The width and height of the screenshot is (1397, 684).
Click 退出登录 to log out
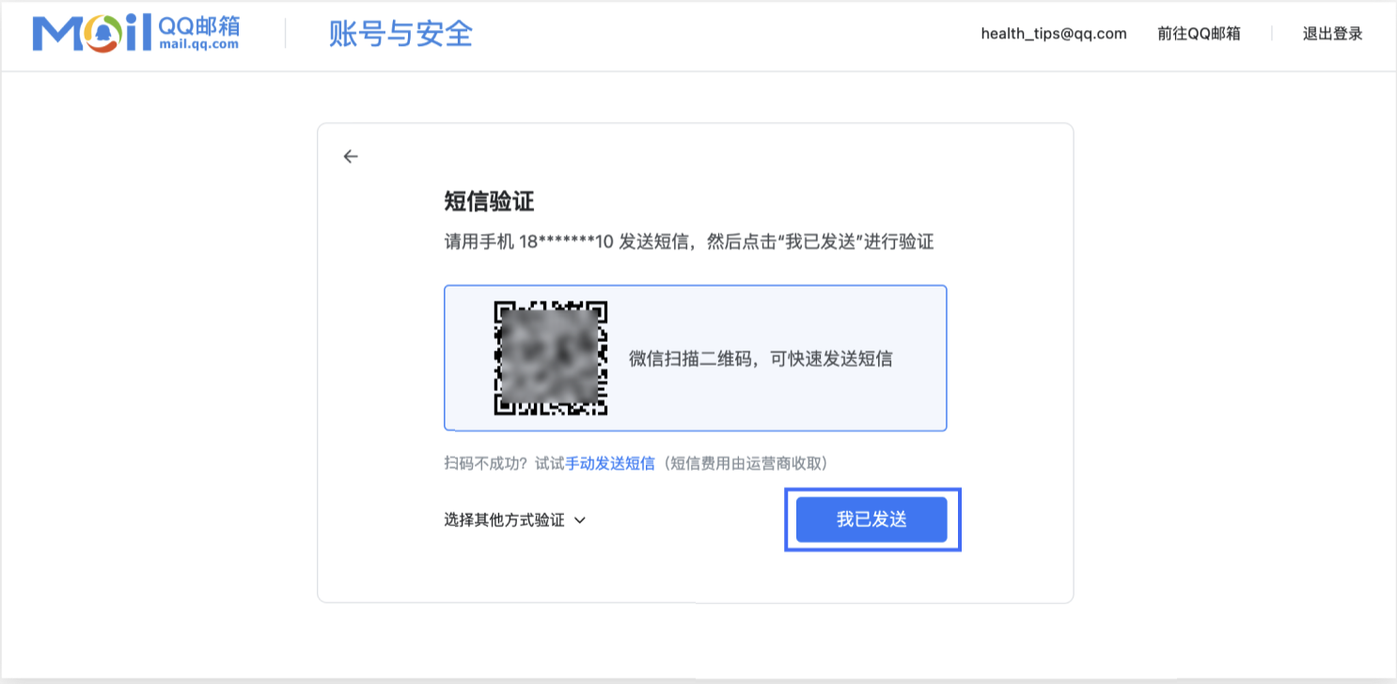click(x=1333, y=34)
